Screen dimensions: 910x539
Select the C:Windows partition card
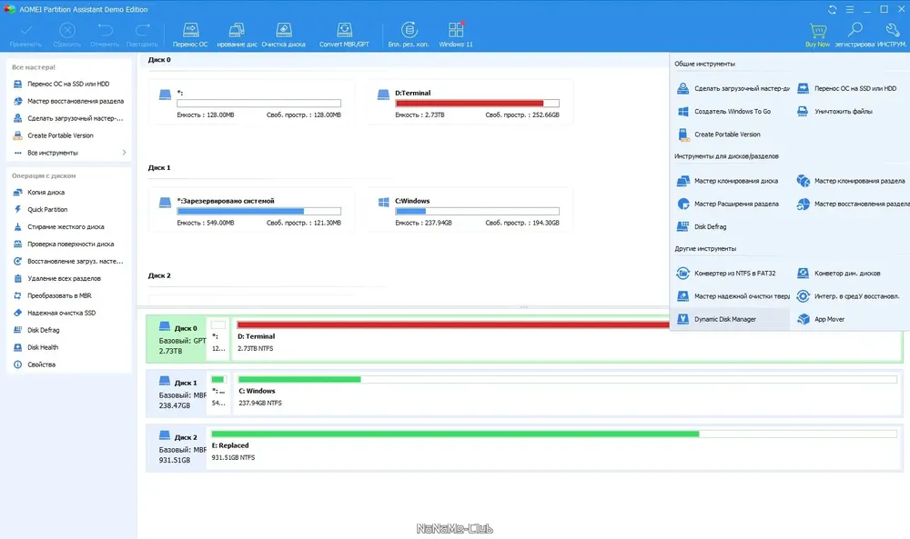coord(470,210)
